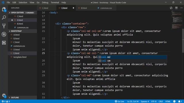Change the HTML language mode
The image size is (184, 103).
tap(168, 101)
